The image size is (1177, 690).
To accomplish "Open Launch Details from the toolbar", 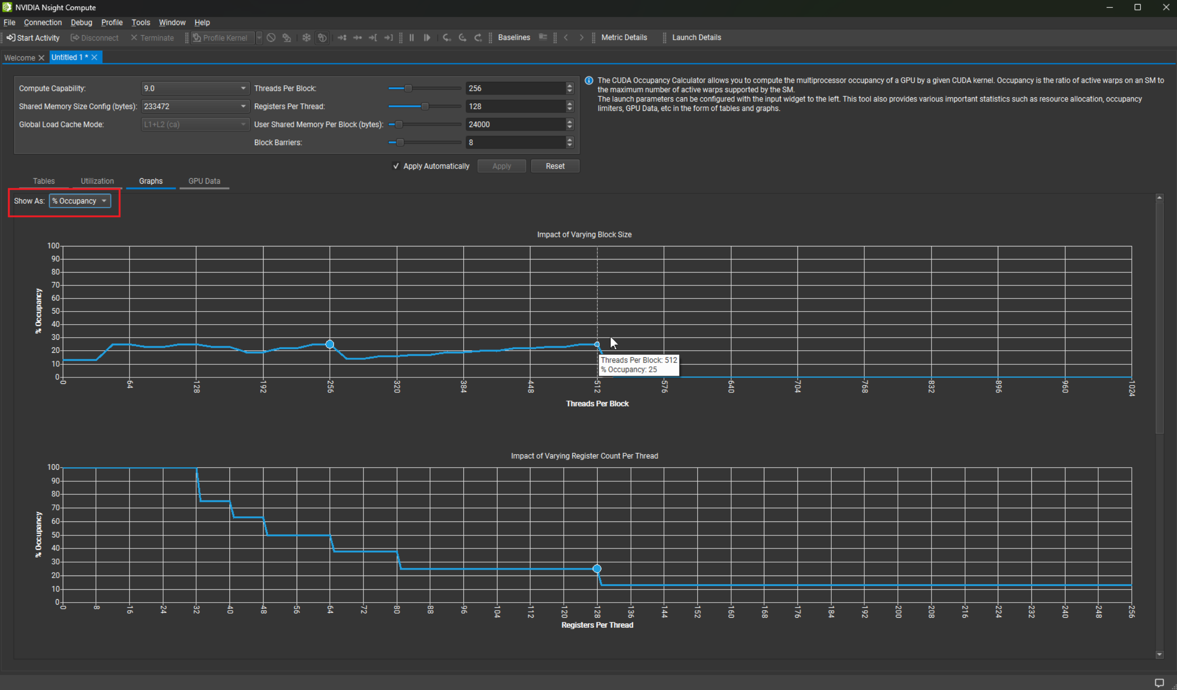I will (697, 37).
